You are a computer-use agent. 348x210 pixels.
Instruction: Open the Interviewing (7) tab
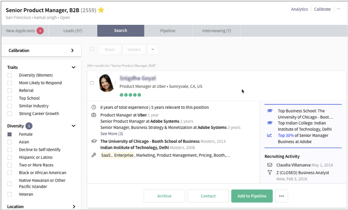point(217,31)
